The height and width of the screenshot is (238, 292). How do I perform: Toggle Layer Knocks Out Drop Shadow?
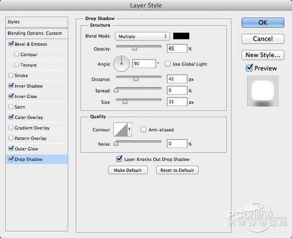[x=119, y=159]
